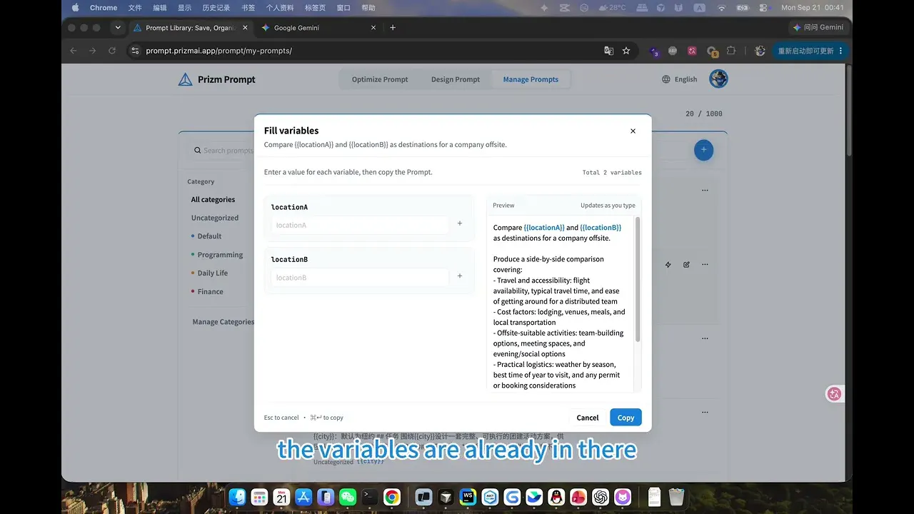Open the user avatar menu
The height and width of the screenshot is (514, 914).
click(718, 79)
